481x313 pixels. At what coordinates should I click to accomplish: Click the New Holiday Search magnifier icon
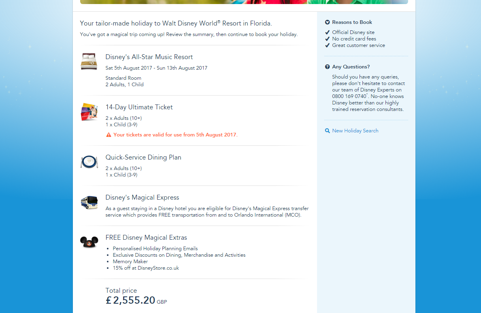(327, 131)
